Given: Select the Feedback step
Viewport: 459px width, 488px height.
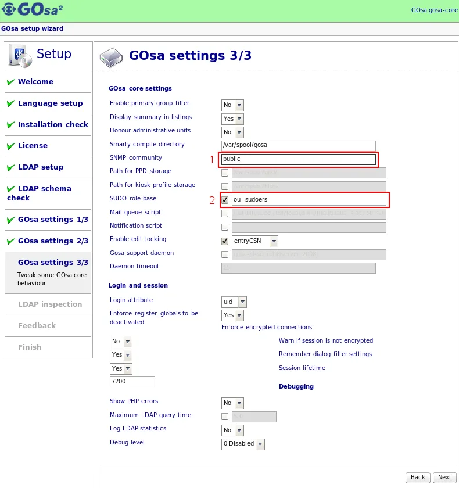Looking at the screenshot, I should [37, 326].
